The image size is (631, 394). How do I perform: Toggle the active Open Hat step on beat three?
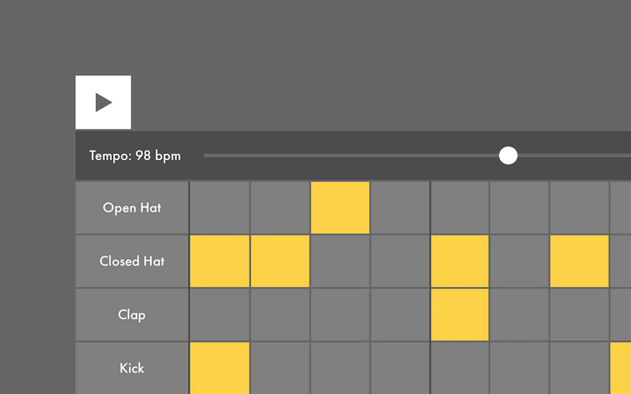(340, 208)
